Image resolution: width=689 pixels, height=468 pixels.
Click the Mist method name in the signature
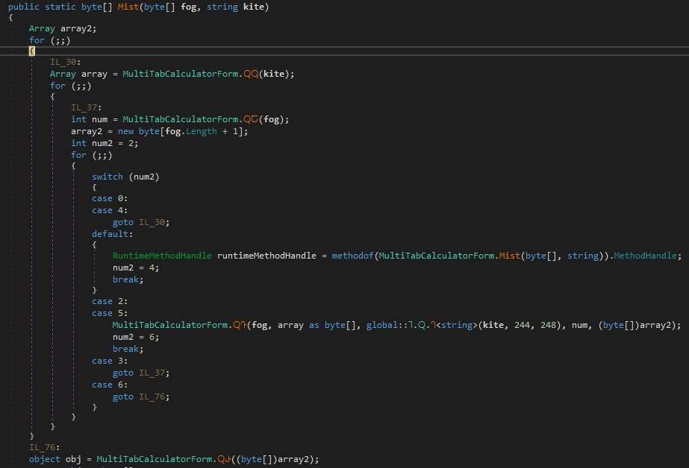[128, 7]
